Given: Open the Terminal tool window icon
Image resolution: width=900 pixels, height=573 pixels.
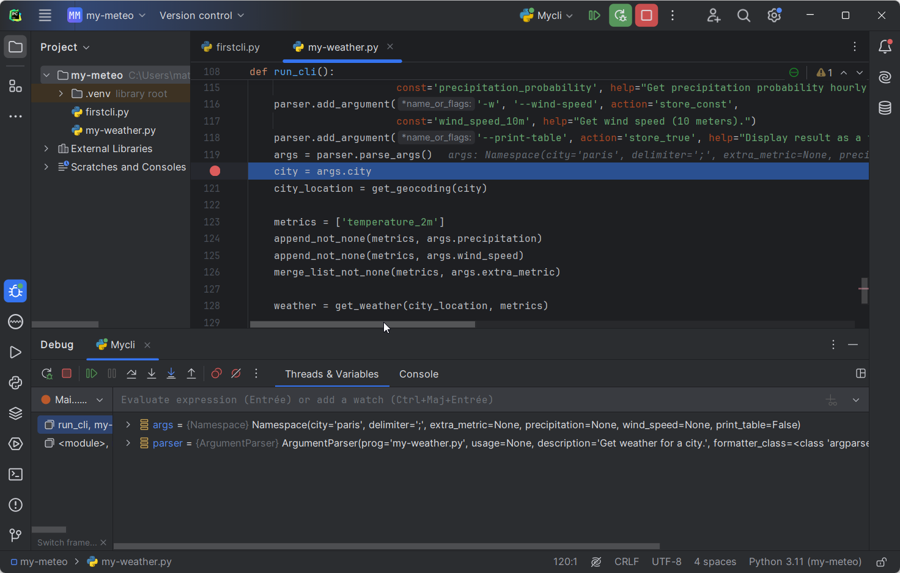Looking at the screenshot, I should click(x=16, y=475).
